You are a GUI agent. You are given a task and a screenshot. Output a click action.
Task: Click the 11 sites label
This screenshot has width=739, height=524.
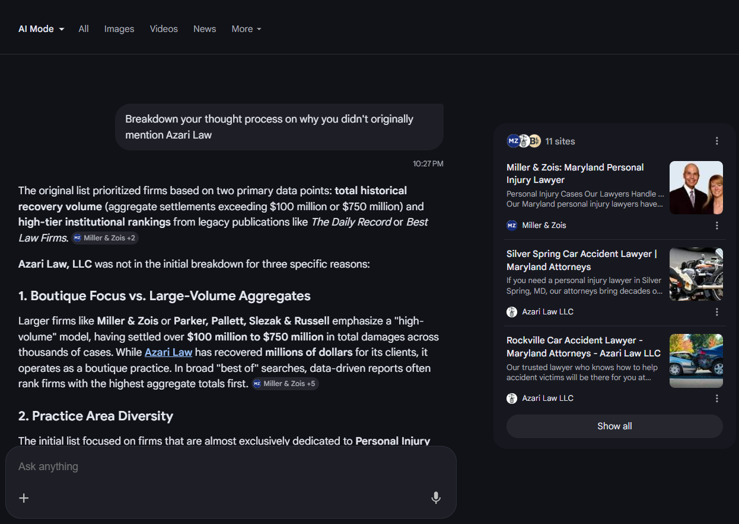(x=560, y=141)
